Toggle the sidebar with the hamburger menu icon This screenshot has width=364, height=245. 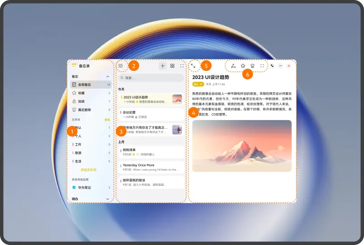tap(121, 66)
